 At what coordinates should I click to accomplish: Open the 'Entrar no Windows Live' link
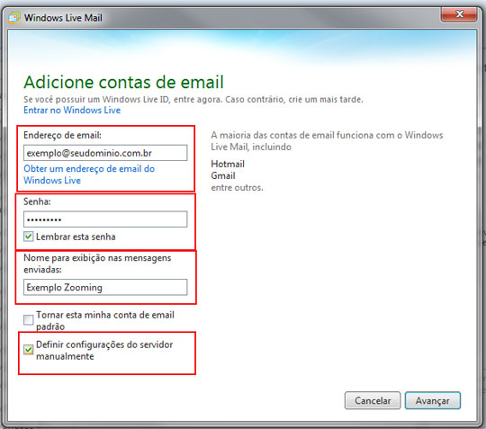click(72, 110)
